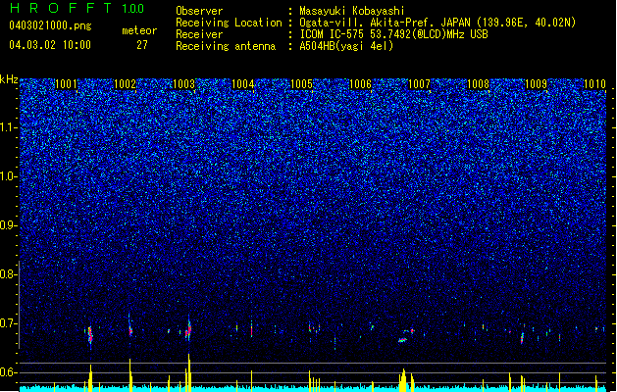Image resolution: width=617 pixels, height=392 pixels.
Task: Click the 1.1 kHz frequency label
Action: tap(8, 127)
